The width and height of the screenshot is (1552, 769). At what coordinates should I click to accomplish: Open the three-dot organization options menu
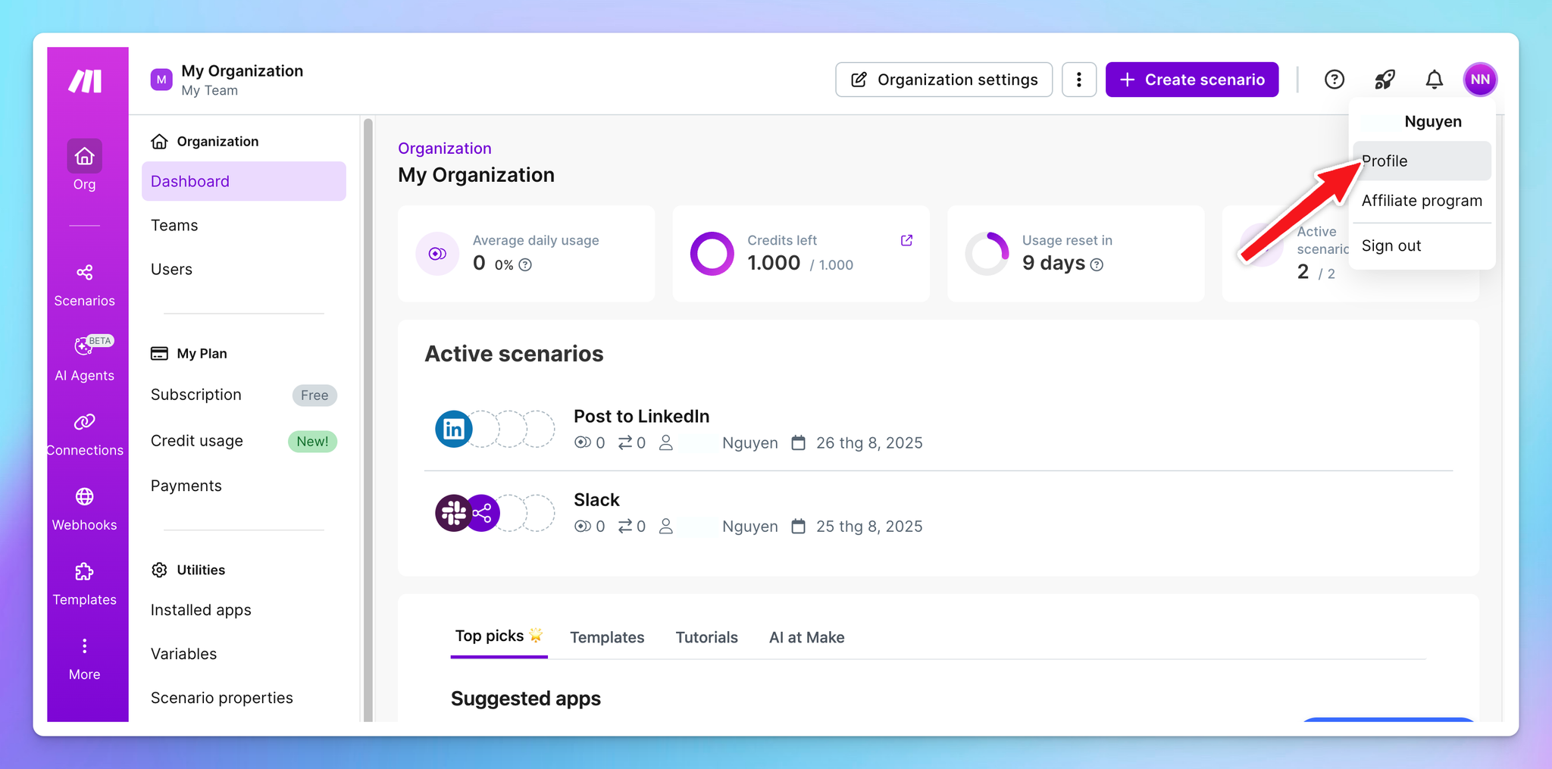1079,80
